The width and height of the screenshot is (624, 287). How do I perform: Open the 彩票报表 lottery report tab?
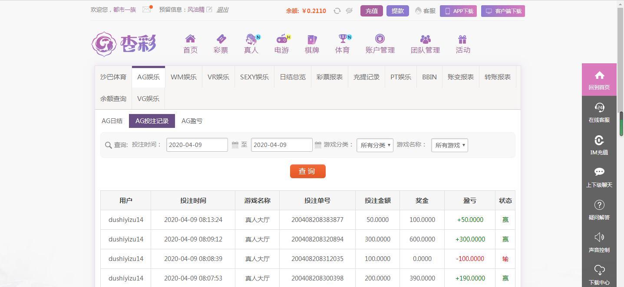pos(329,77)
